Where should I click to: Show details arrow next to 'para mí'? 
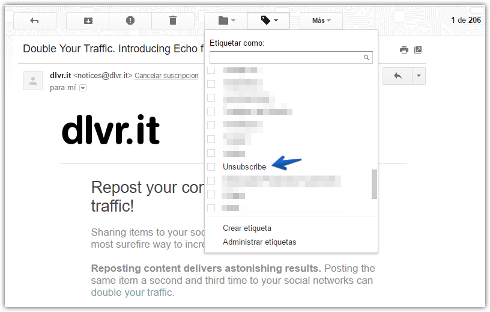(83, 88)
